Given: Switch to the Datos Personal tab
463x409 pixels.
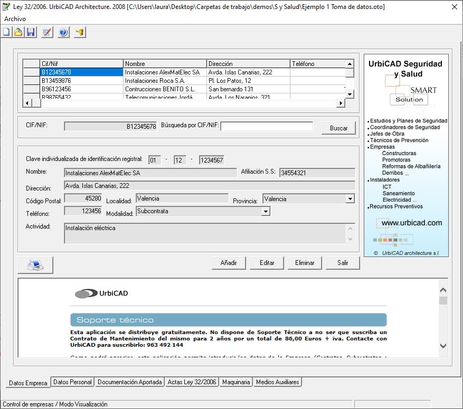Looking at the screenshot, I should (73, 382).
